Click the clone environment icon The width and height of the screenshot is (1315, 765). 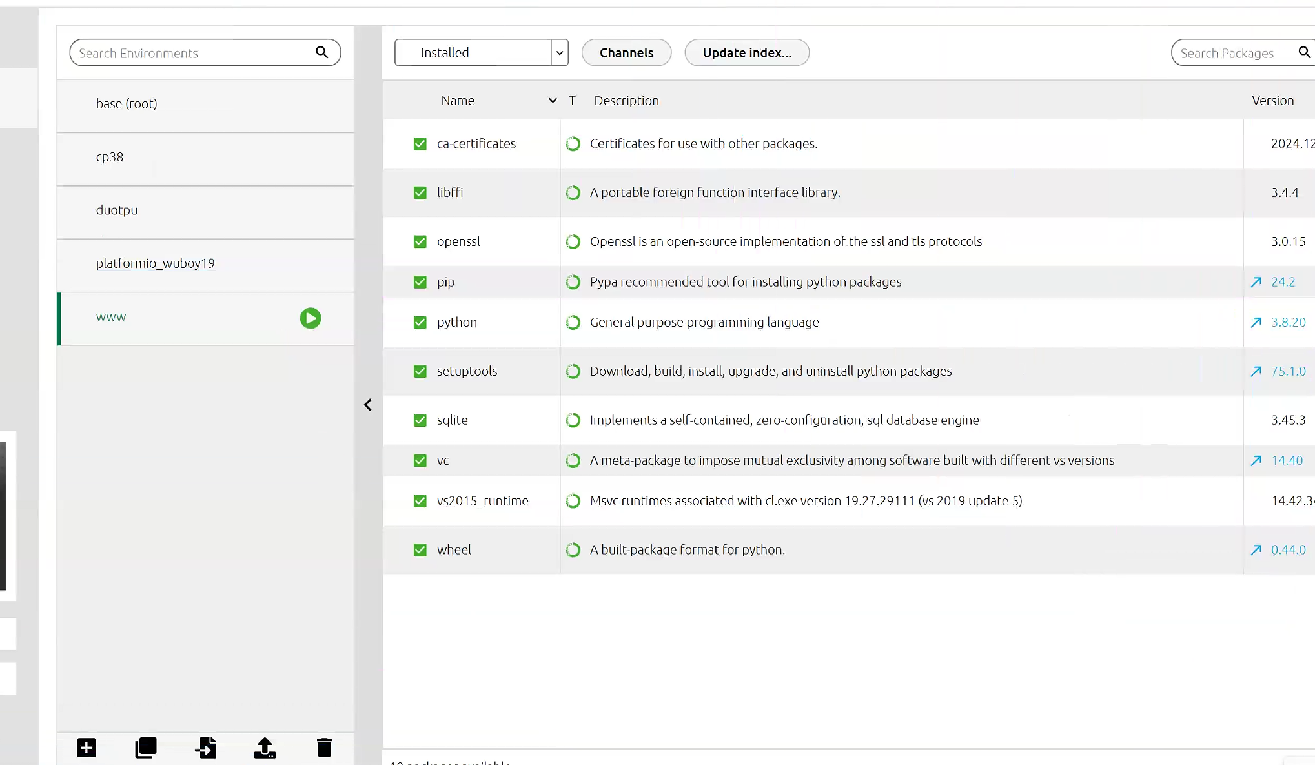pos(146,748)
